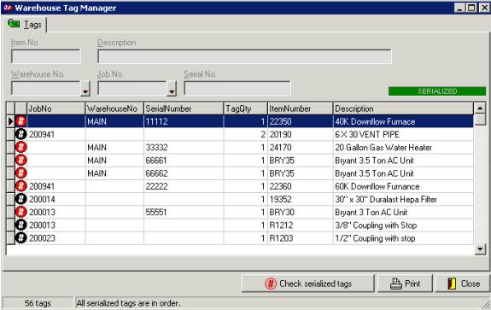The width and height of the screenshot is (491, 310).
Task: Click red tag icon for serial 22222
Action: tap(21, 186)
